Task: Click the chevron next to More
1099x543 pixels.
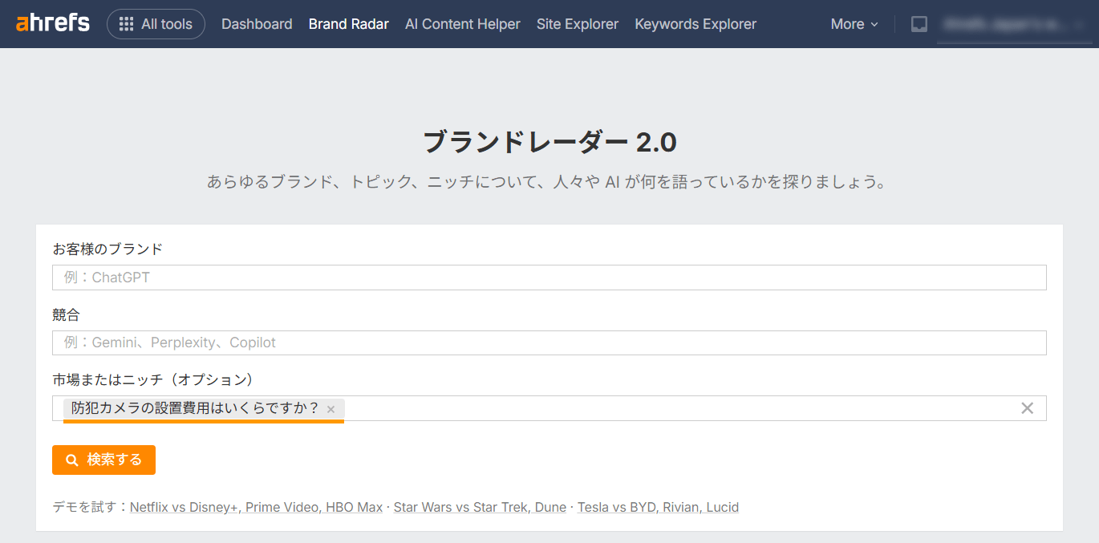Action: [x=876, y=24]
